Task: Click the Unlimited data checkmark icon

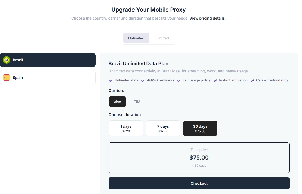Action: [x=111, y=80]
